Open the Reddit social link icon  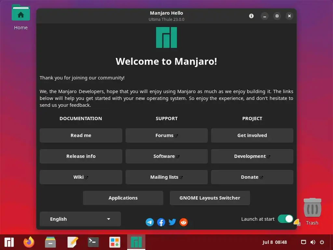pyautogui.click(x=183, y=222)
